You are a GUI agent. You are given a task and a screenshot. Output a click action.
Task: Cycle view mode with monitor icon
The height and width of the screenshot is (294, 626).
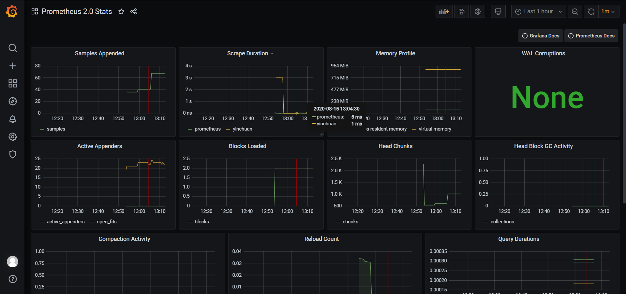498,11
